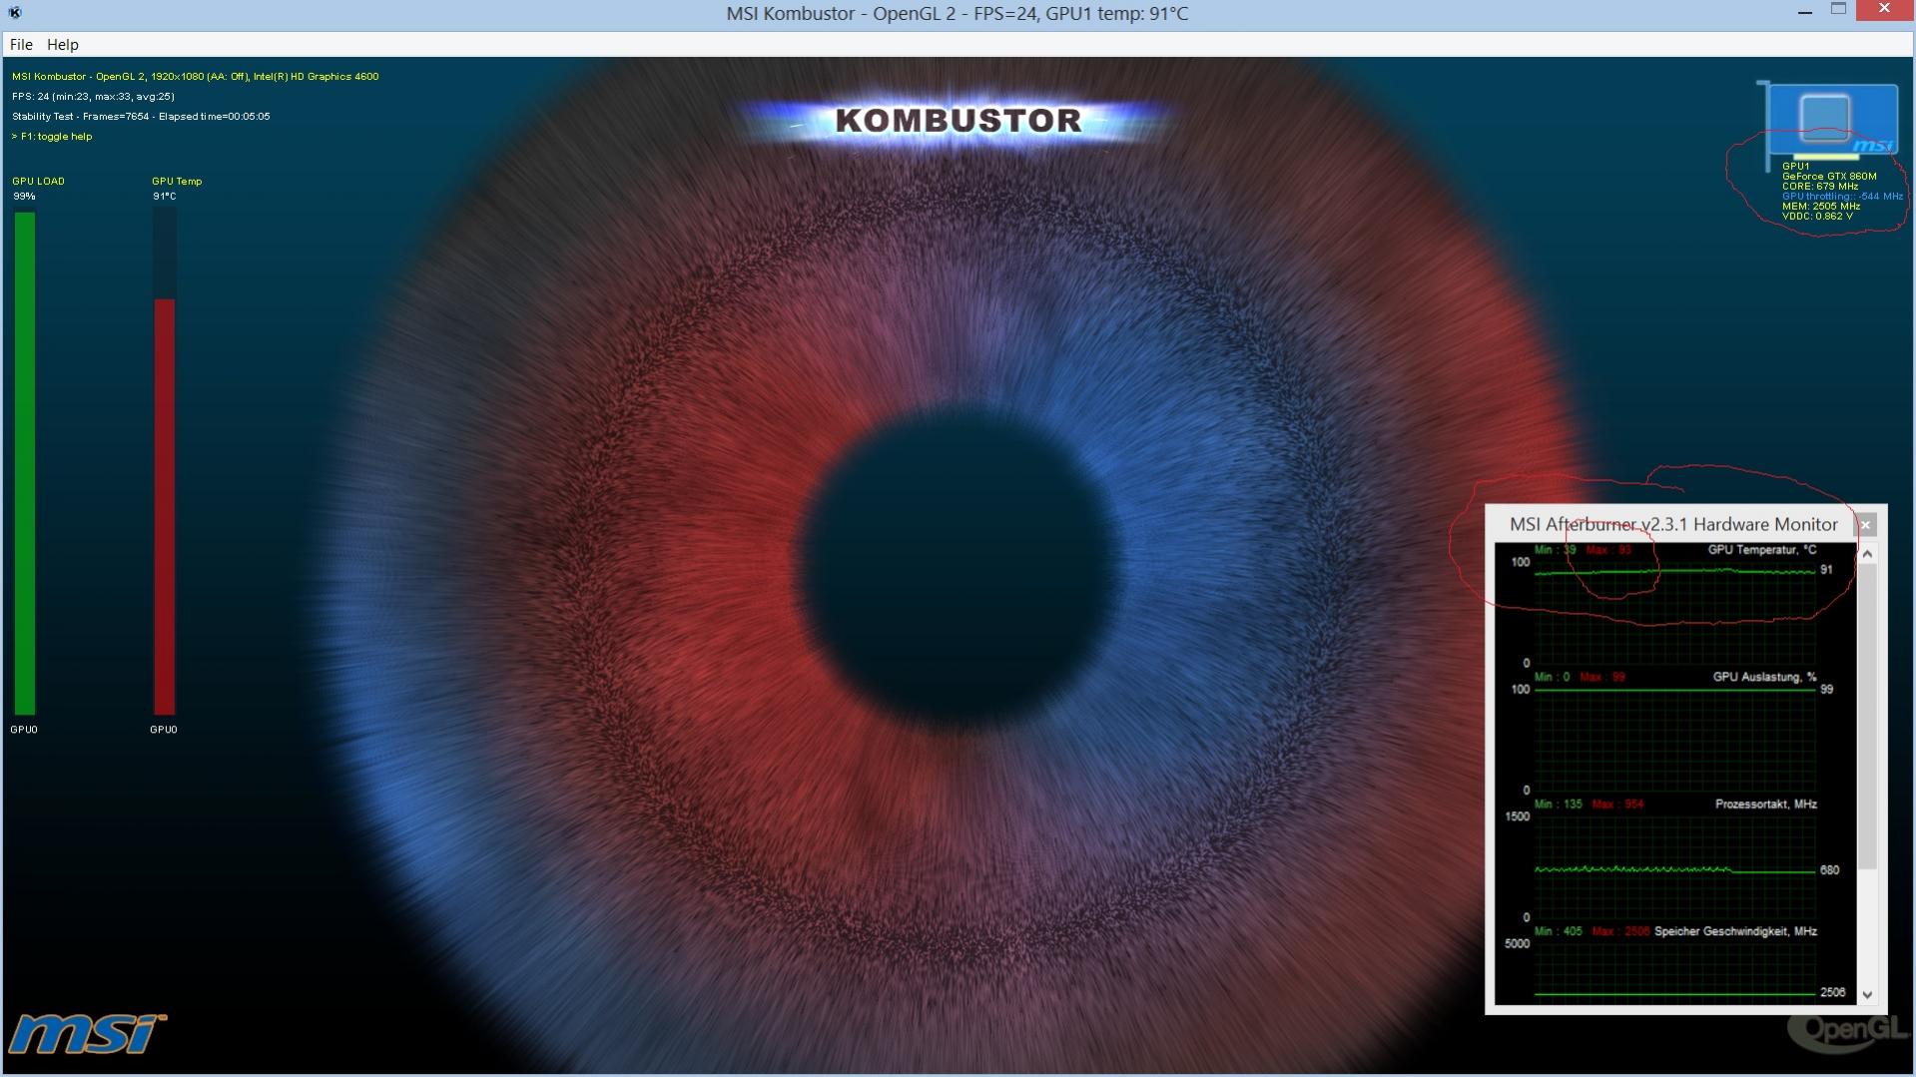Maximize the MSI Kombustor window
The height and width of the screenshot is (1077, 1916).
[1838, 10]
